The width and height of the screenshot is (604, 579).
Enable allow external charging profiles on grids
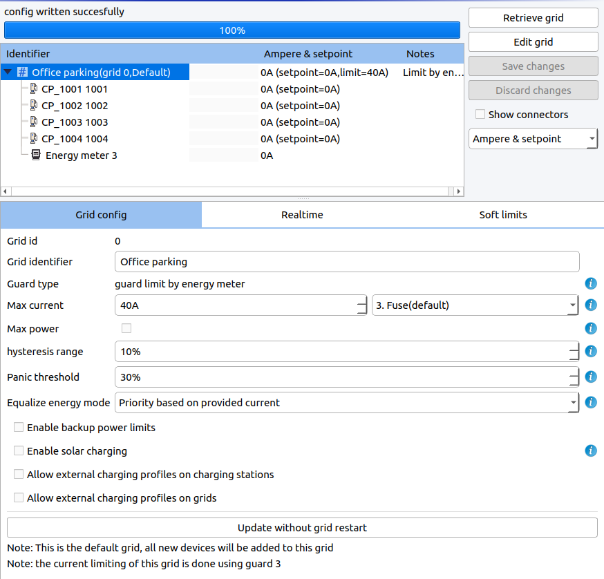(x=19, y=497)
